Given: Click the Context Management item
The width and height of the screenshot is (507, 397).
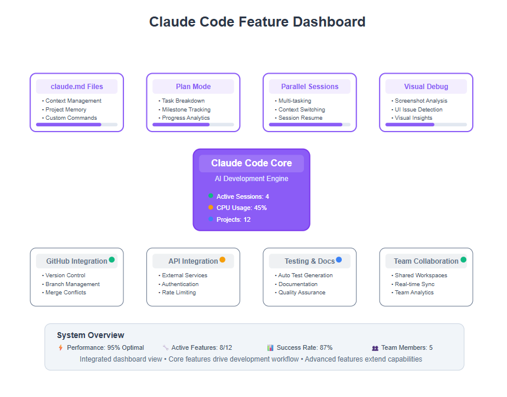Looking at the screenshot, I should coord(73,101).
